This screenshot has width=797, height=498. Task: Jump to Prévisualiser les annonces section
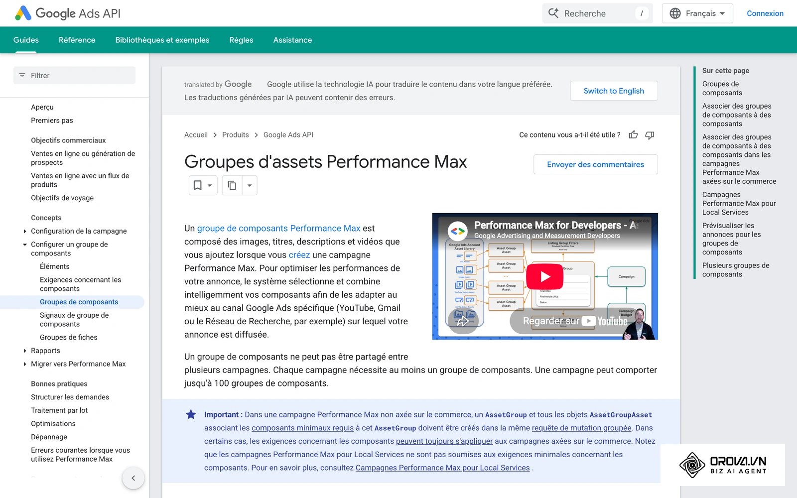click(x=732, y=239)
